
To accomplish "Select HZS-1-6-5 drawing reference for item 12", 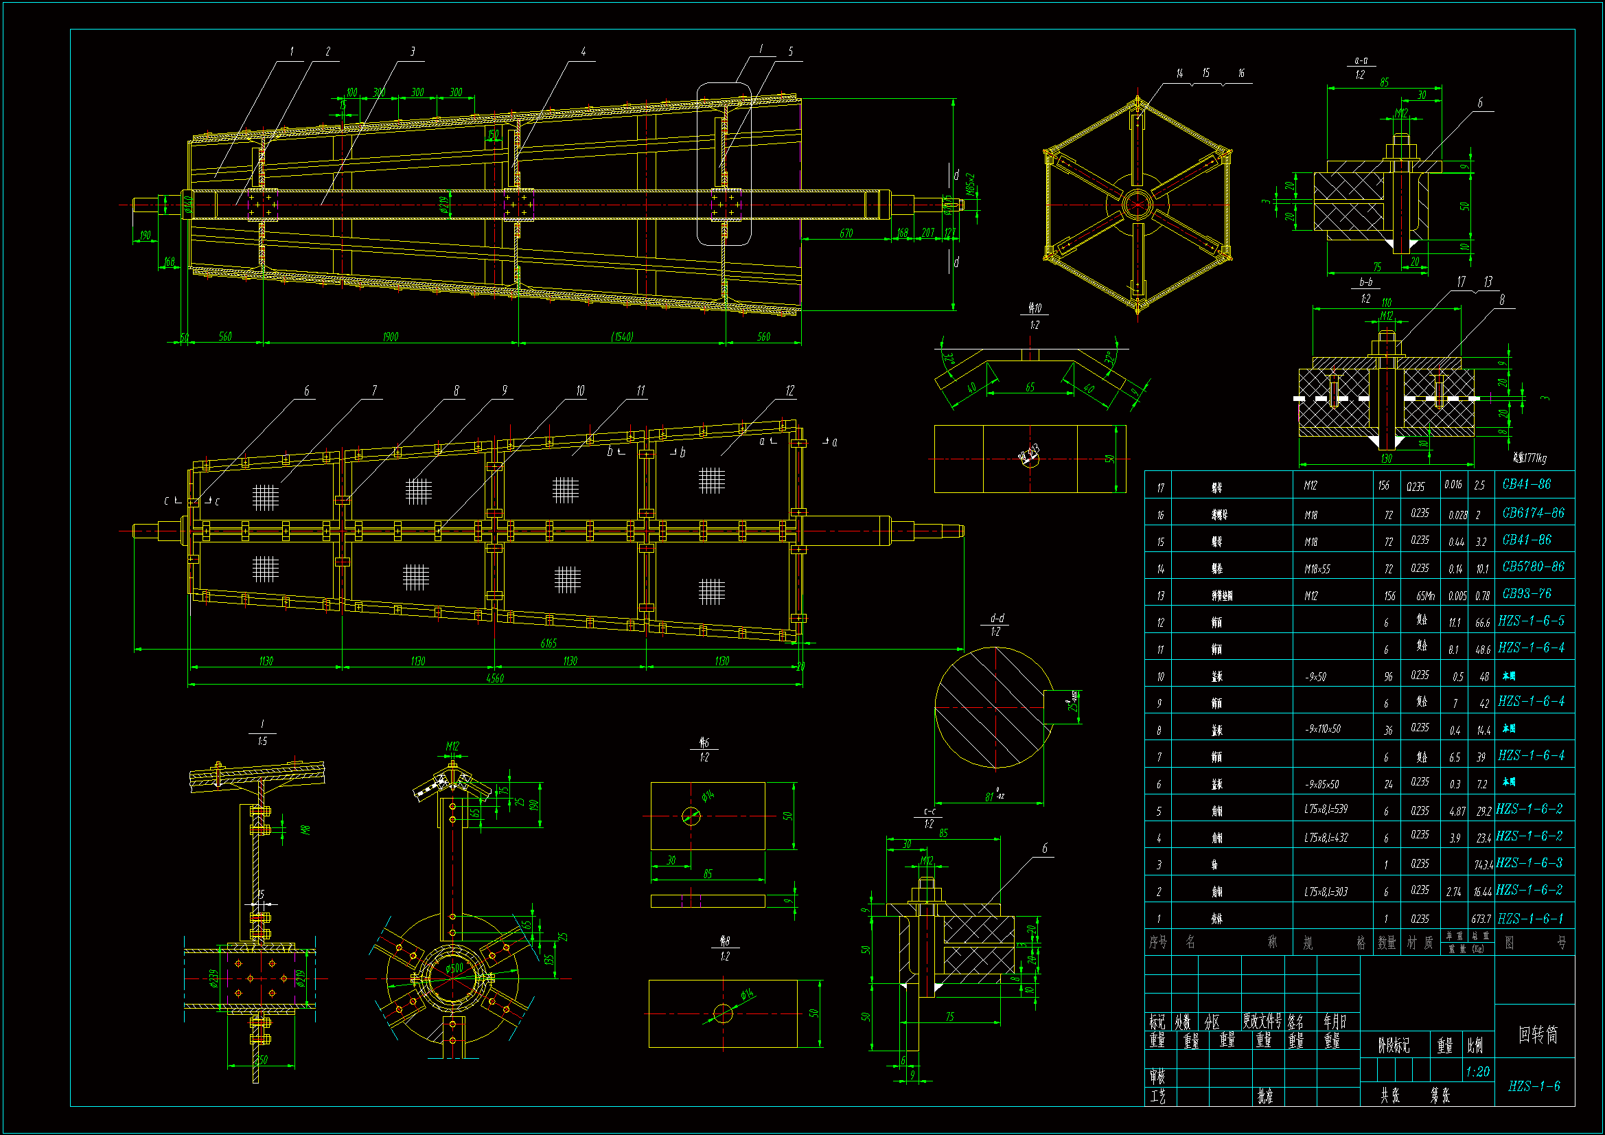I will pyautogui.click(x=1531, y=621).
